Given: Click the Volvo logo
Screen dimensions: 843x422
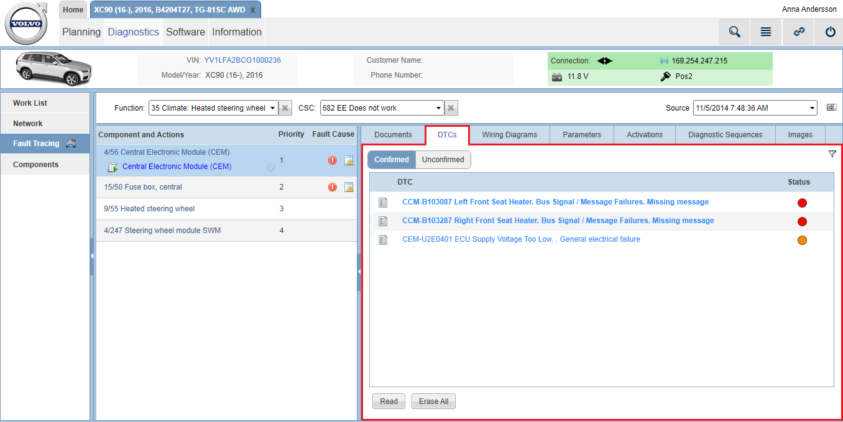Looking at the screenshot, I should coord(26,23).
